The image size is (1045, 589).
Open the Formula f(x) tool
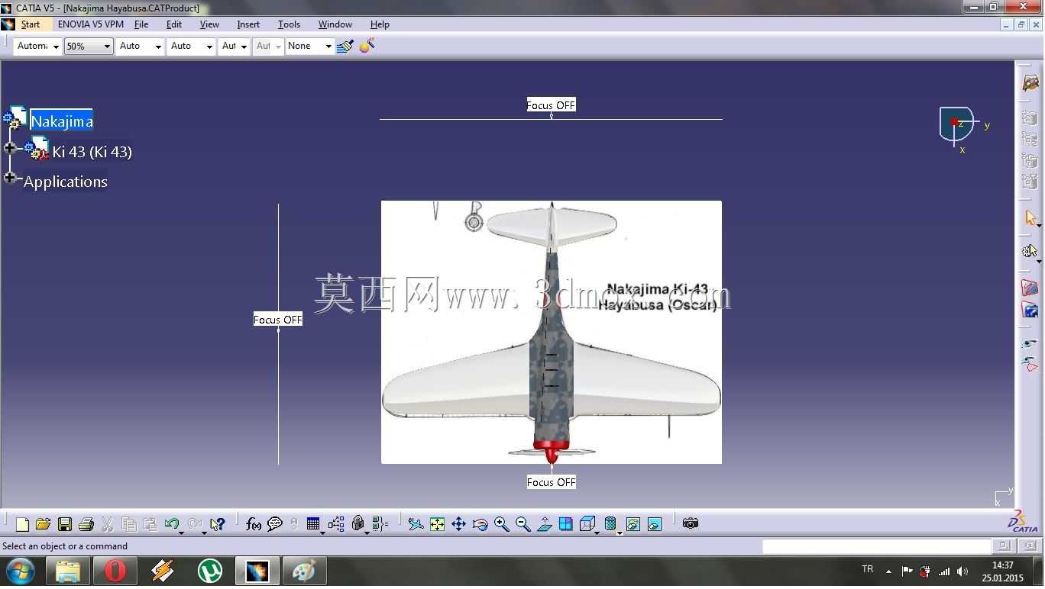coord(254,524)
